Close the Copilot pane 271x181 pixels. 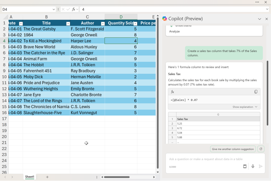(x=267, y=19)
